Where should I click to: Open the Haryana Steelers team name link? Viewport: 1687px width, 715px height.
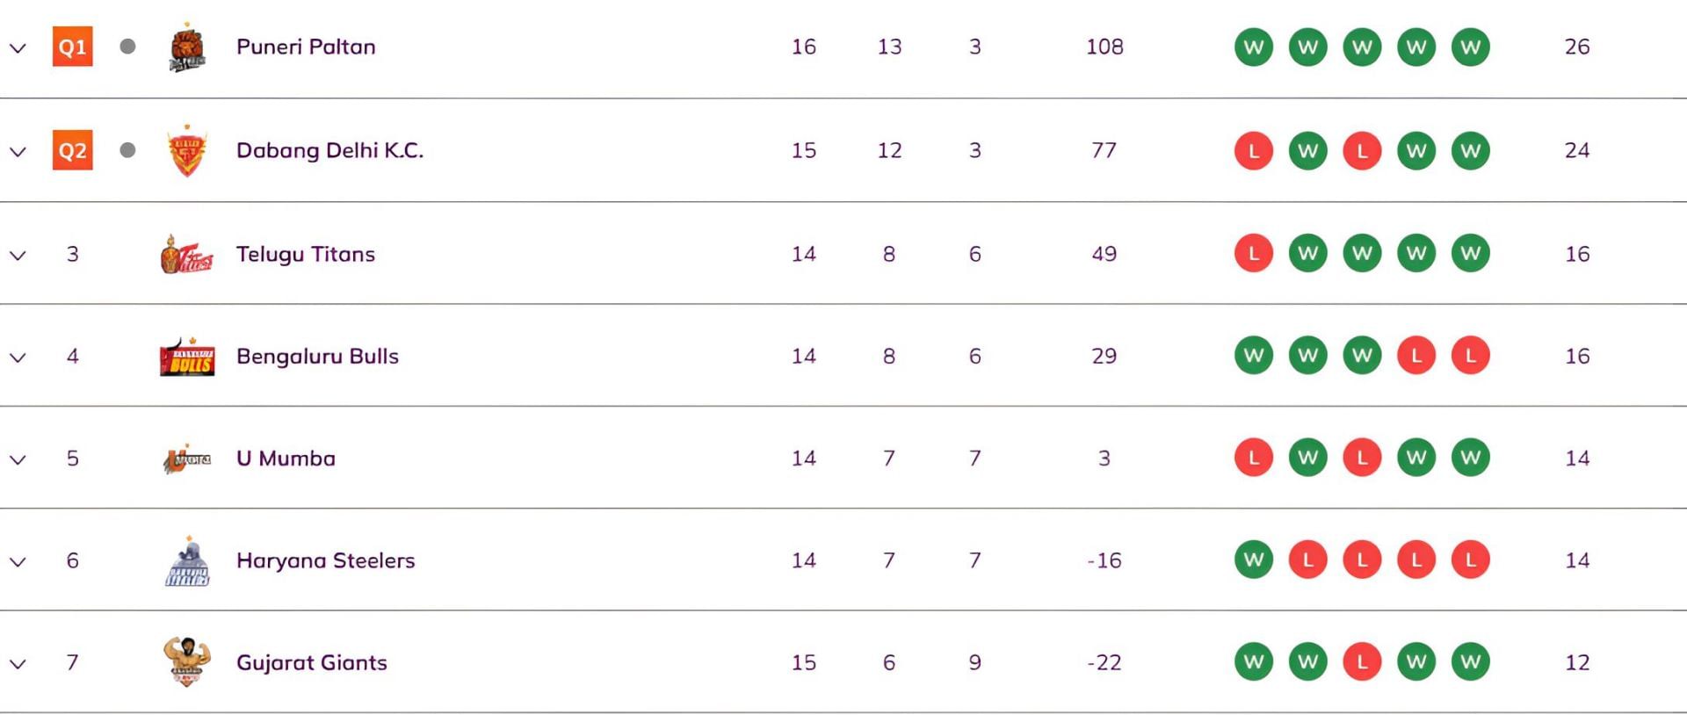point(325,560)
